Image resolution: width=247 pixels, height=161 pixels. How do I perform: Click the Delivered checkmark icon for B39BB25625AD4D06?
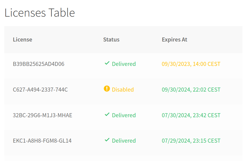[107, 63]
